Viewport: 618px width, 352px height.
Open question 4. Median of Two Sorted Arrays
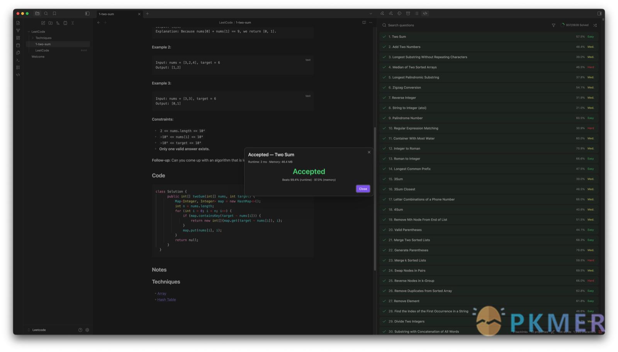click(489, 67)
